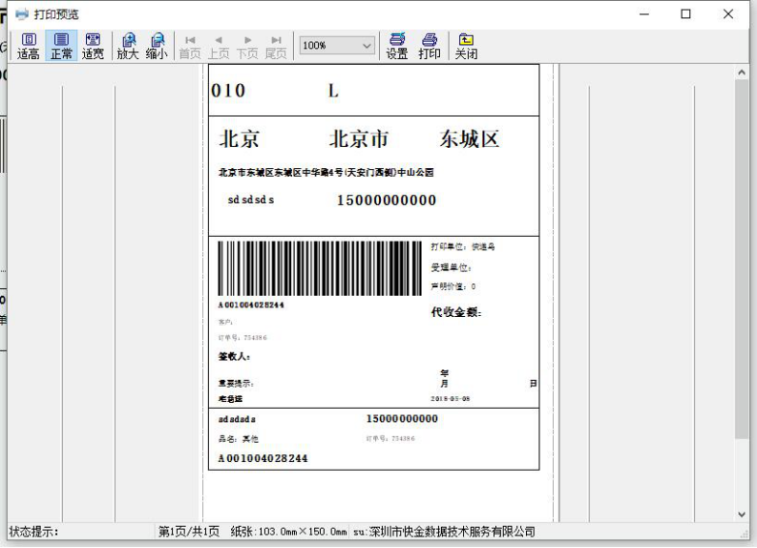Select the 正常 normal view icon
Viewport: 757px width, 548px height.
point(61,46)
